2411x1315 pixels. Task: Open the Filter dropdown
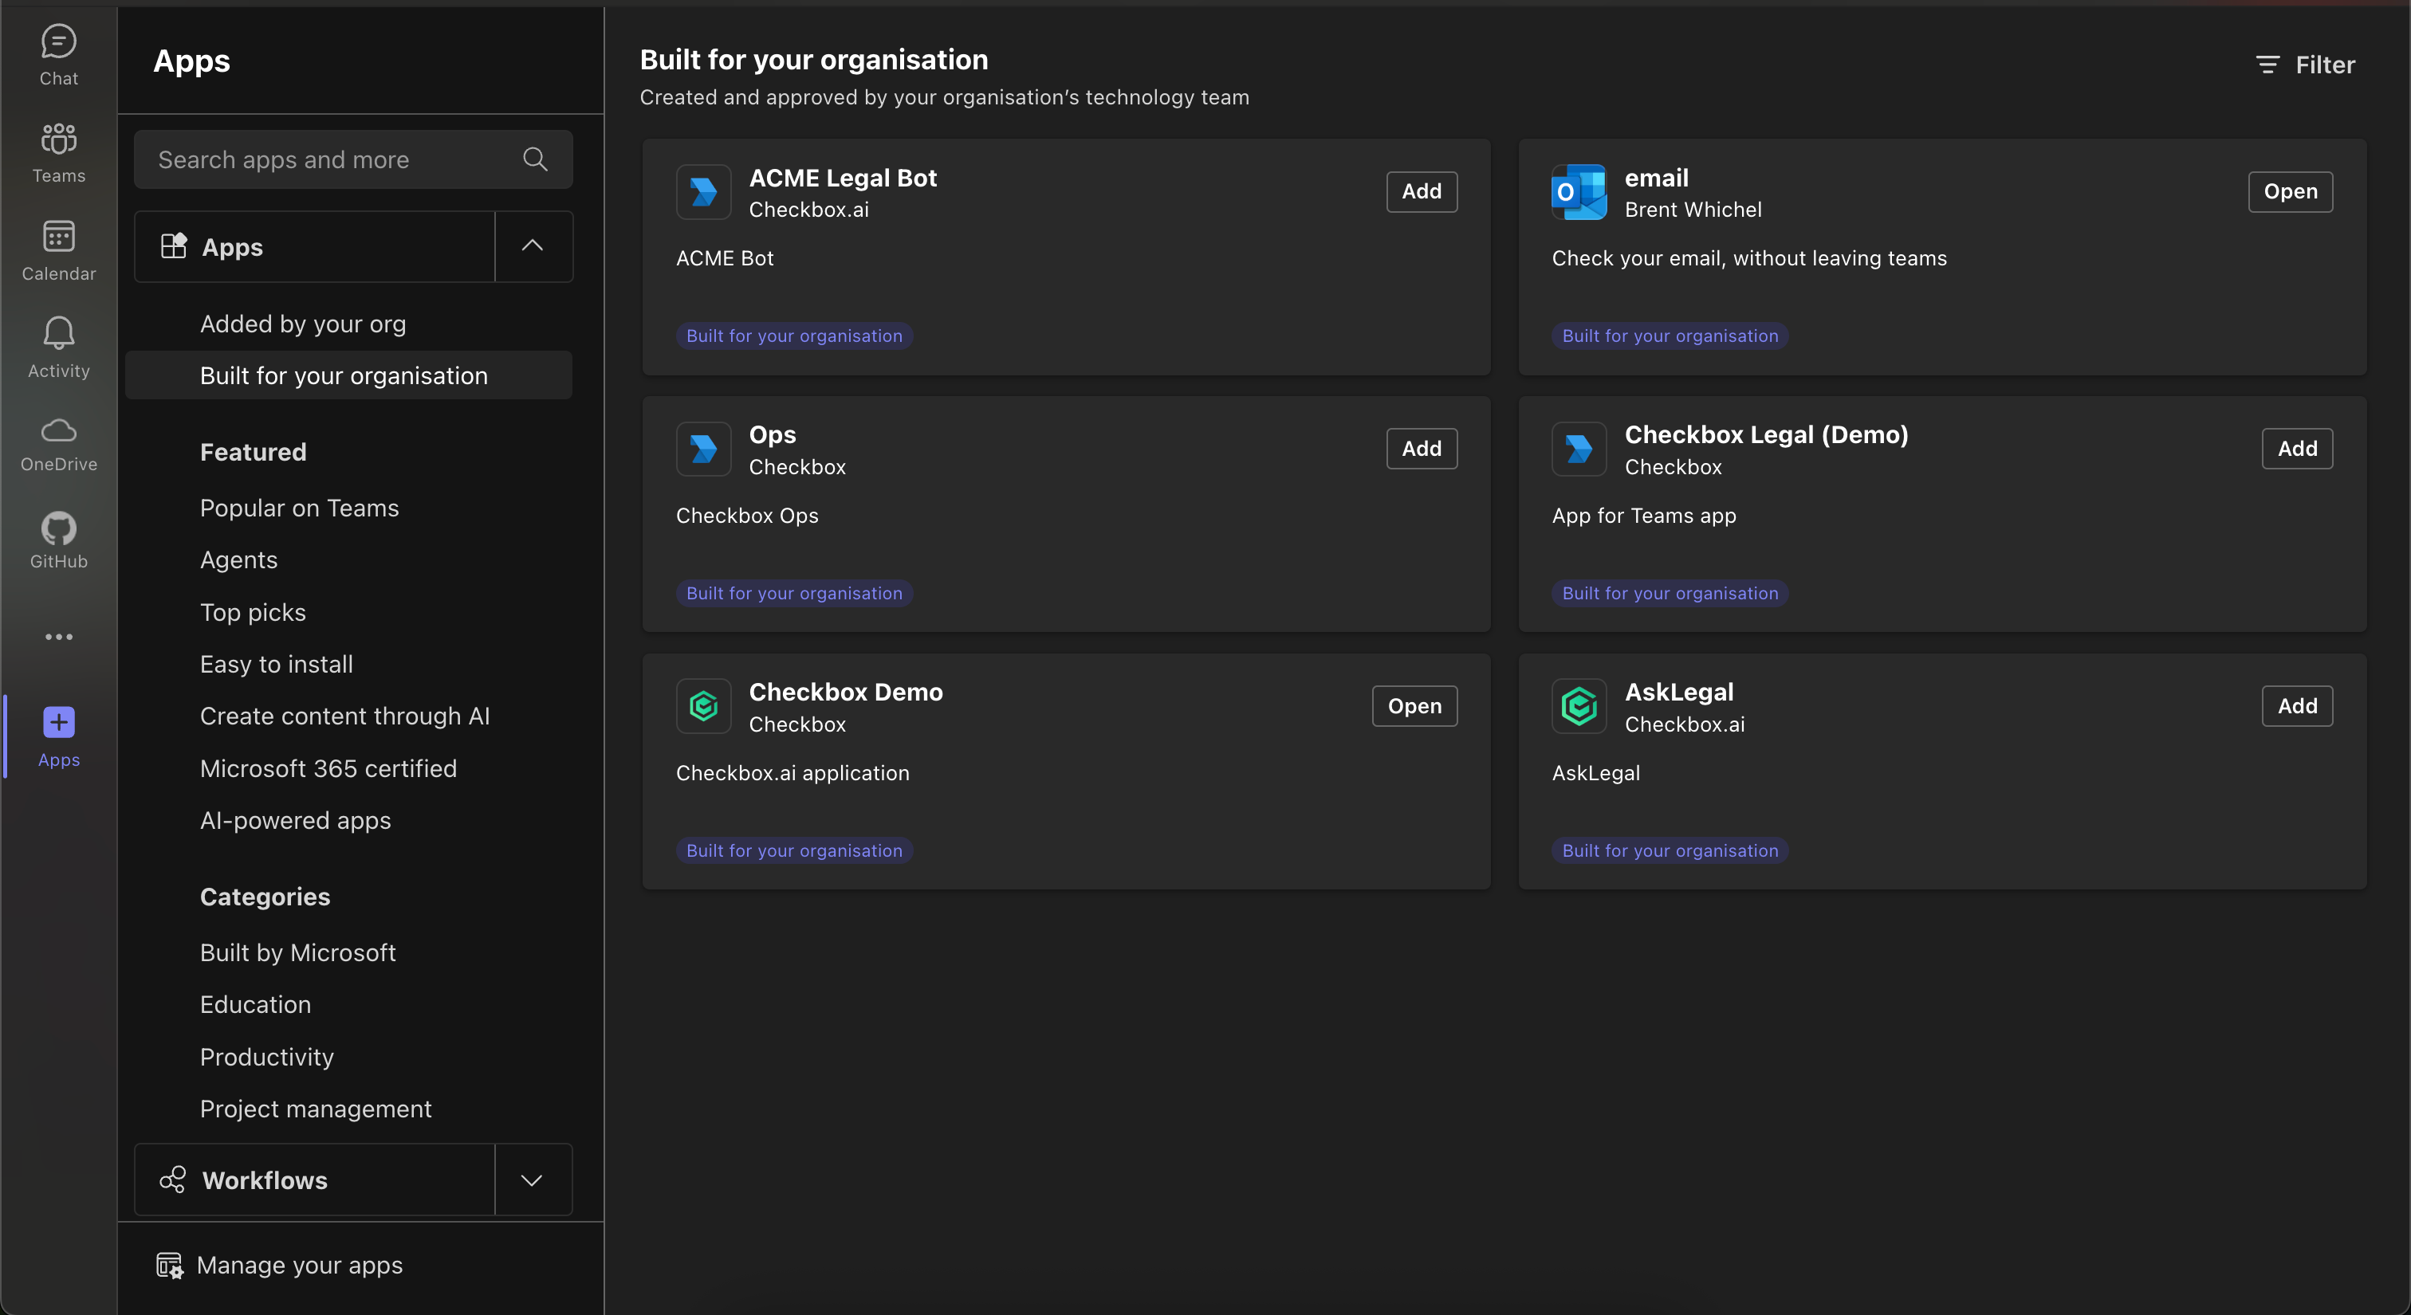[2305, 65]
